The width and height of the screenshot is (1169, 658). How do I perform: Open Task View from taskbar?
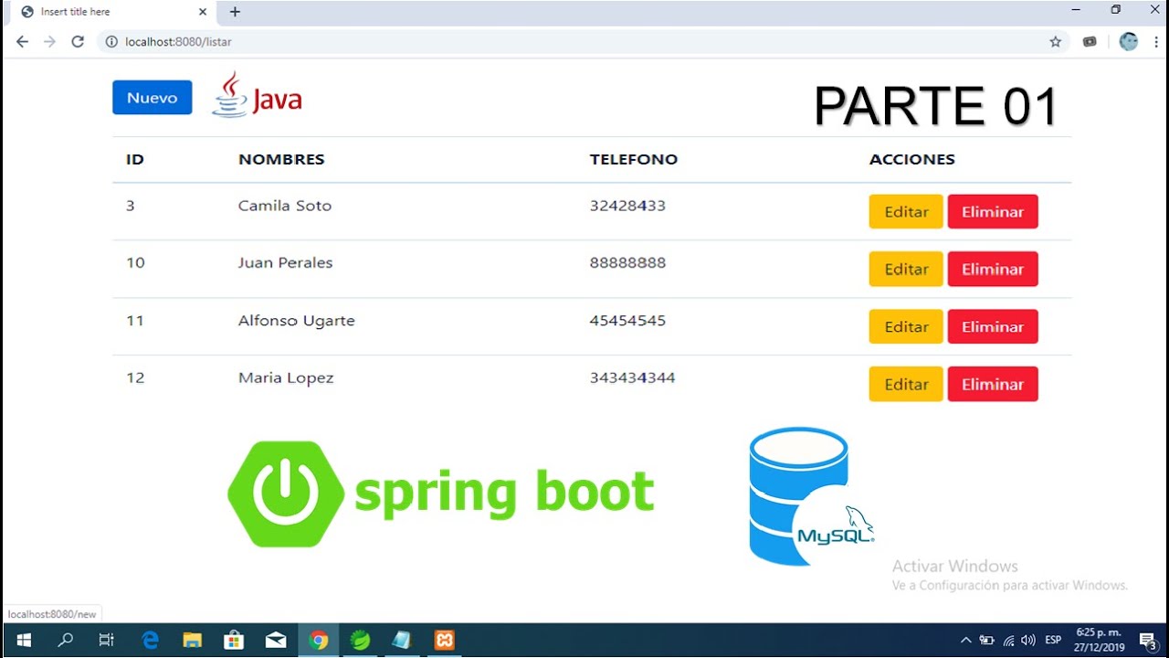tap(106, 640)
